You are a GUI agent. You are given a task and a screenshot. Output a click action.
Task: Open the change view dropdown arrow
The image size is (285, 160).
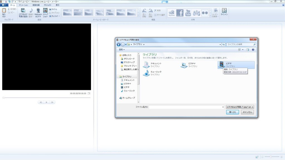point(243,49)
